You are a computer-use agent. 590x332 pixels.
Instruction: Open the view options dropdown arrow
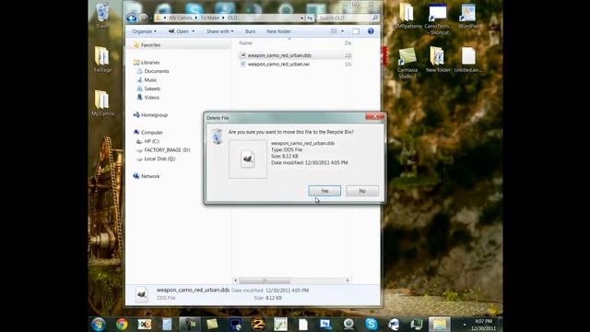pos(342,31)
